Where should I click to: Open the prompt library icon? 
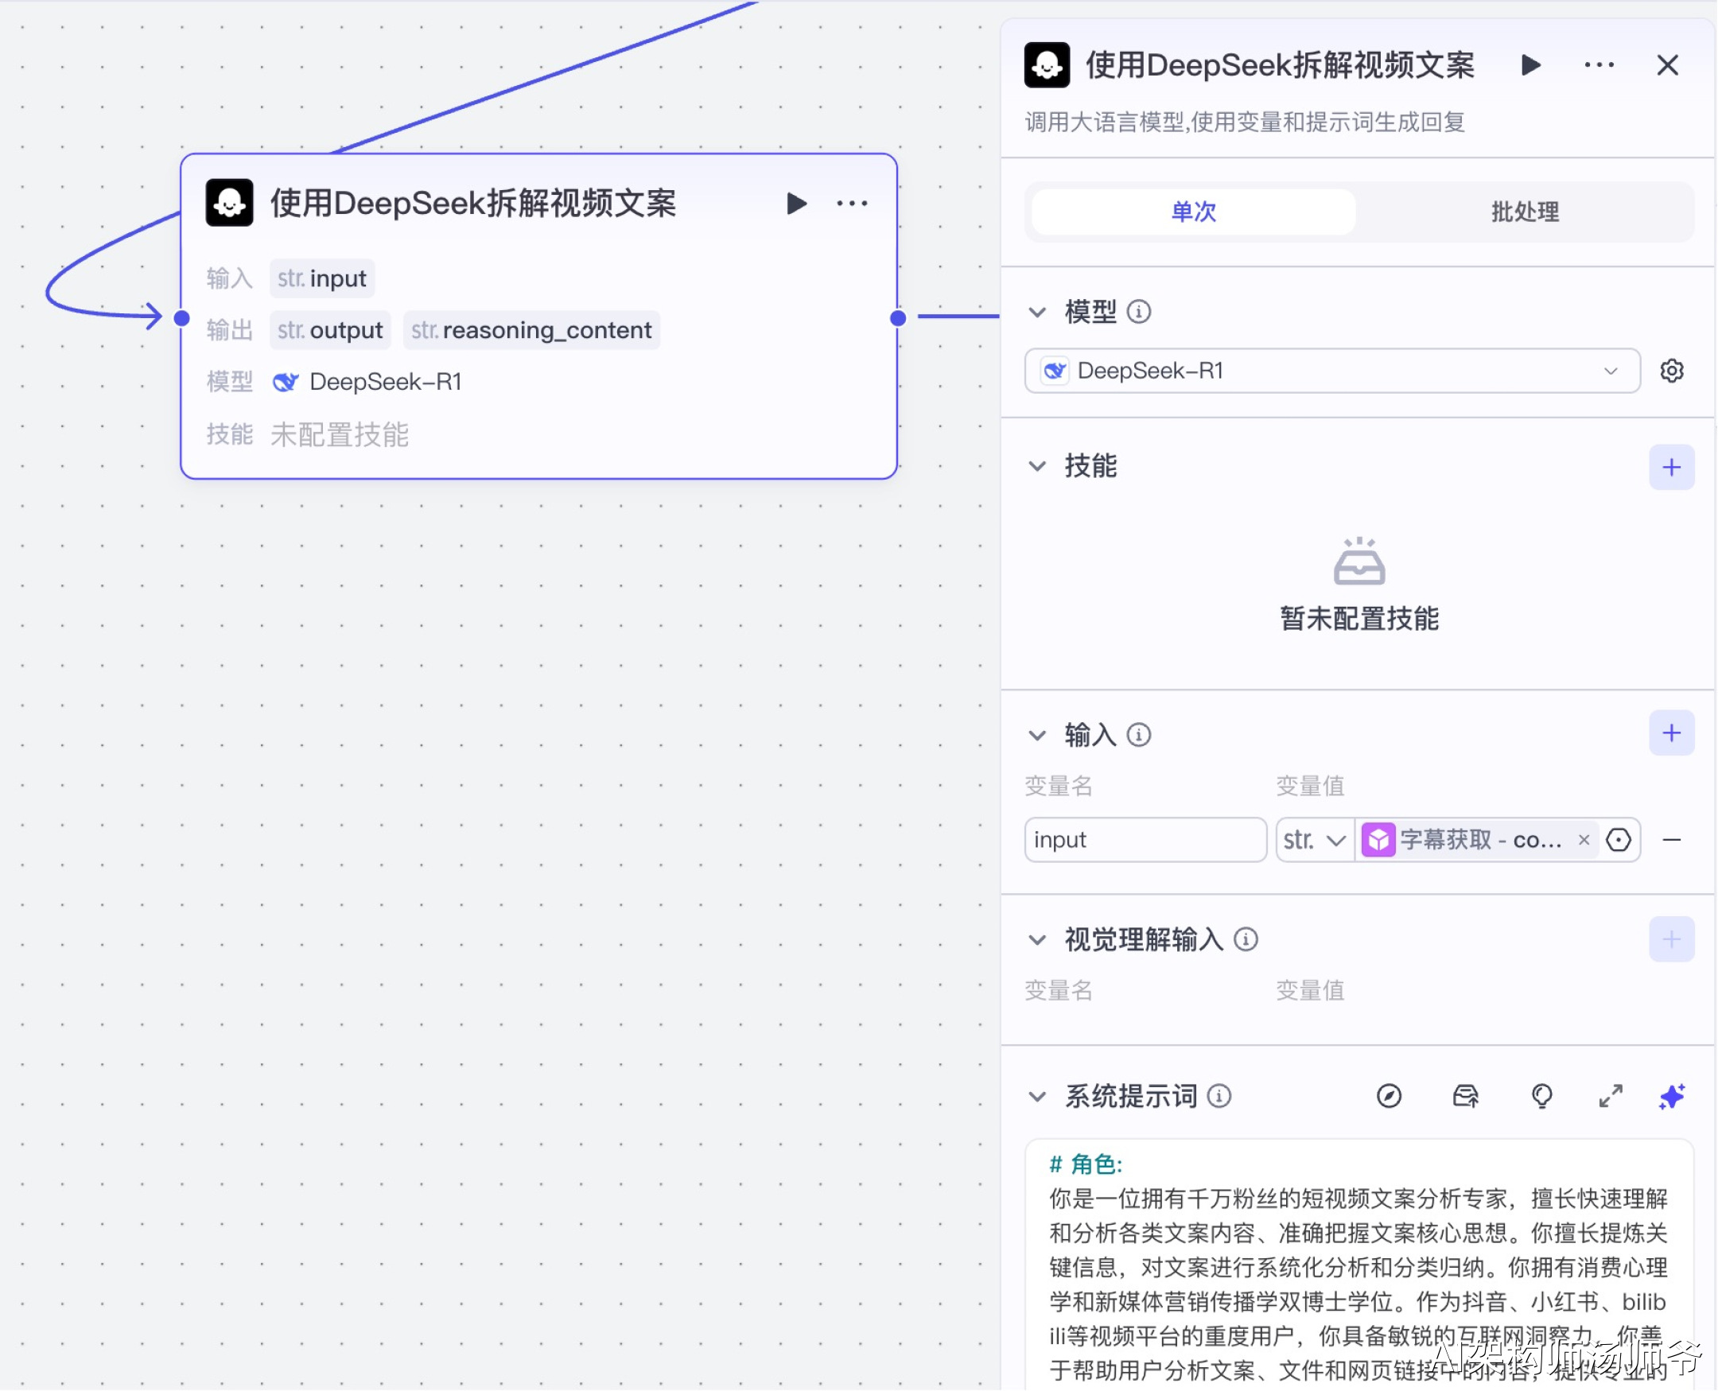click(x=1466, y=1095)
